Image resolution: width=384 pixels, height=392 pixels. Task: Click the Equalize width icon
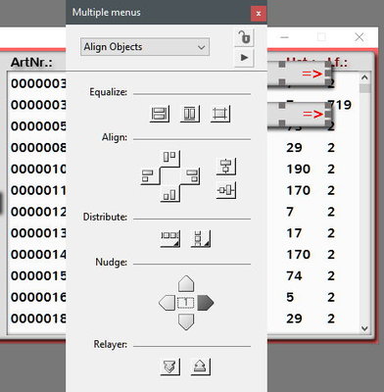pos(160,114)
